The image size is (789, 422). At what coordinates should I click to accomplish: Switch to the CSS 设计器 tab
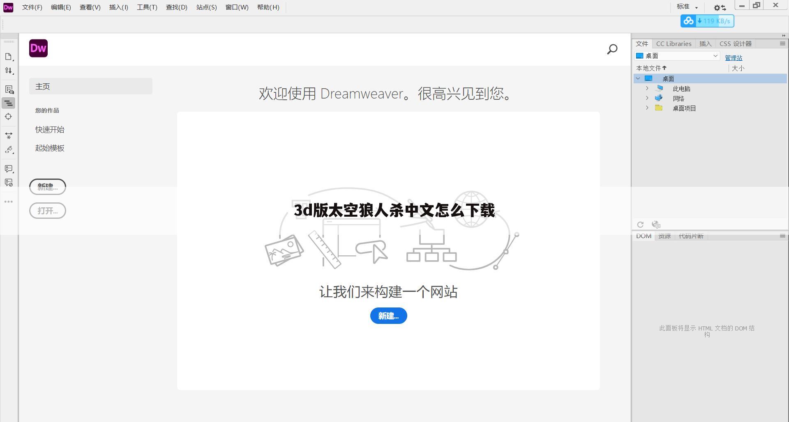[736, 44]
